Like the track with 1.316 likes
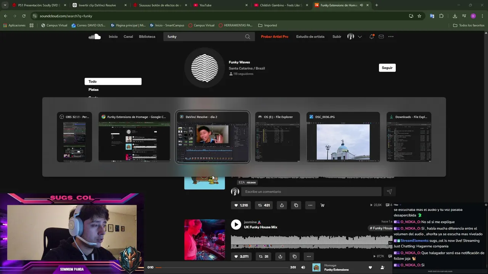Viewport: 488px width, 274px height. point(241,205)
